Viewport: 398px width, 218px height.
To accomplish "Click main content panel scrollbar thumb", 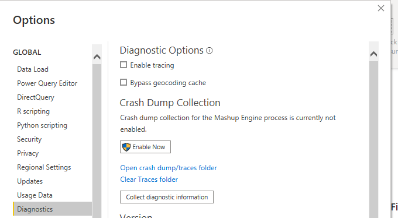I will (x=373, y=139).
